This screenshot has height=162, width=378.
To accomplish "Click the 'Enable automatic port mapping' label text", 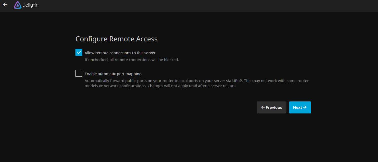I will (113, 74).
